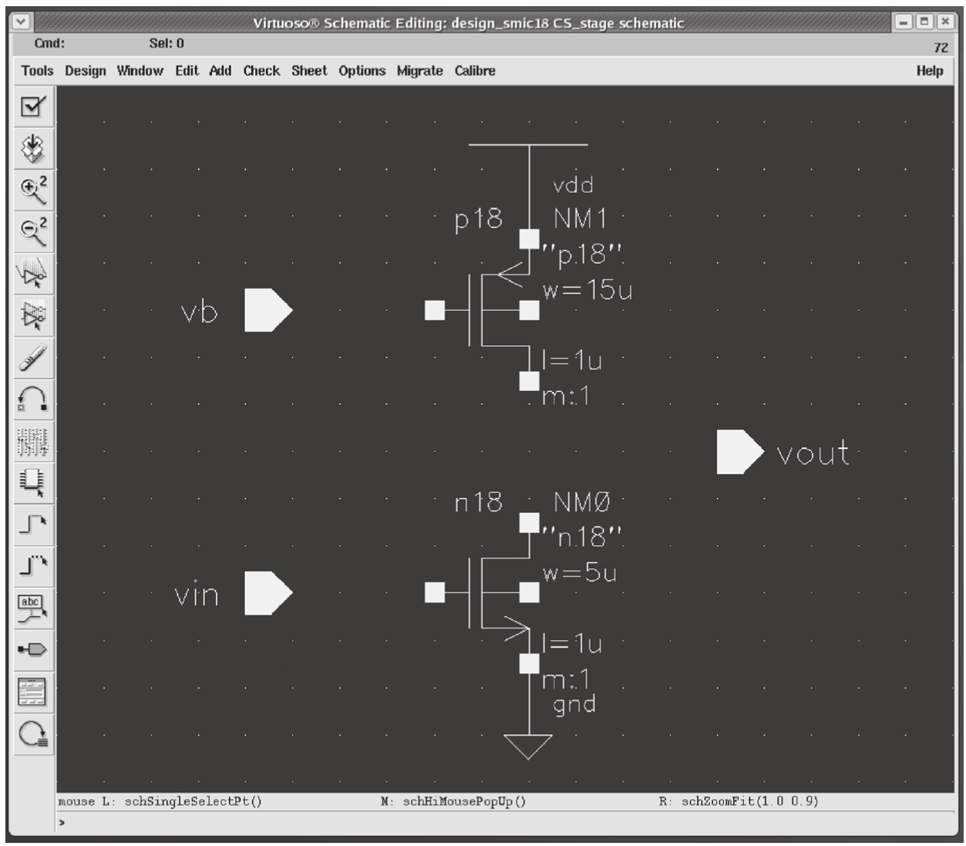Choose the Add Instance chip icon

coord(32,482)
